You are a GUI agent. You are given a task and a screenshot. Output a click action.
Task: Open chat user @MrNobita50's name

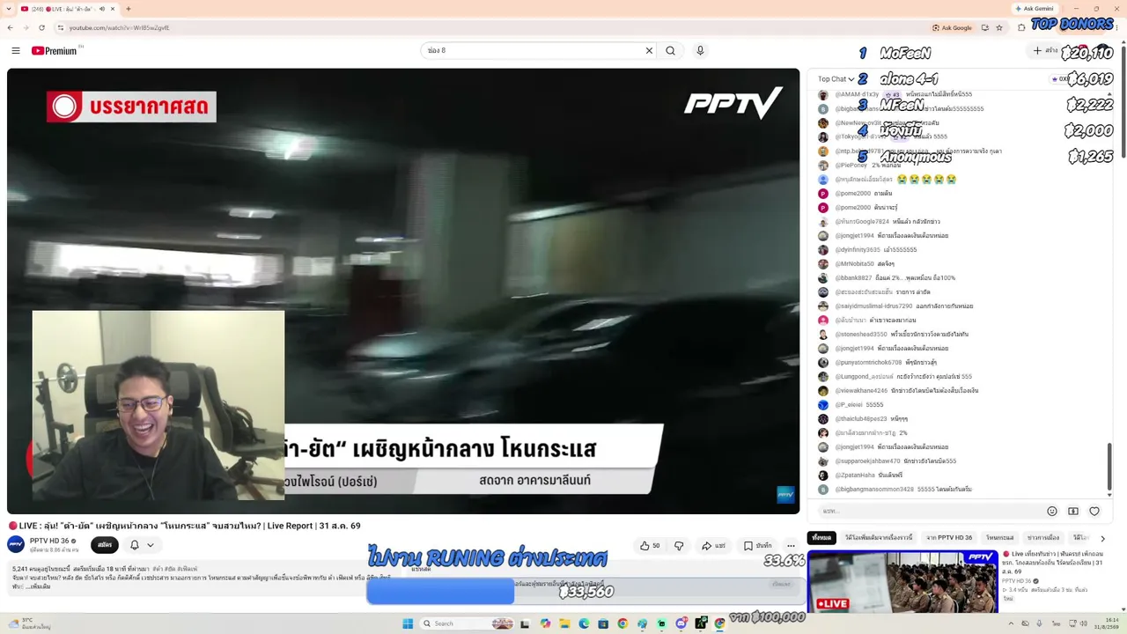click(854, 264)
